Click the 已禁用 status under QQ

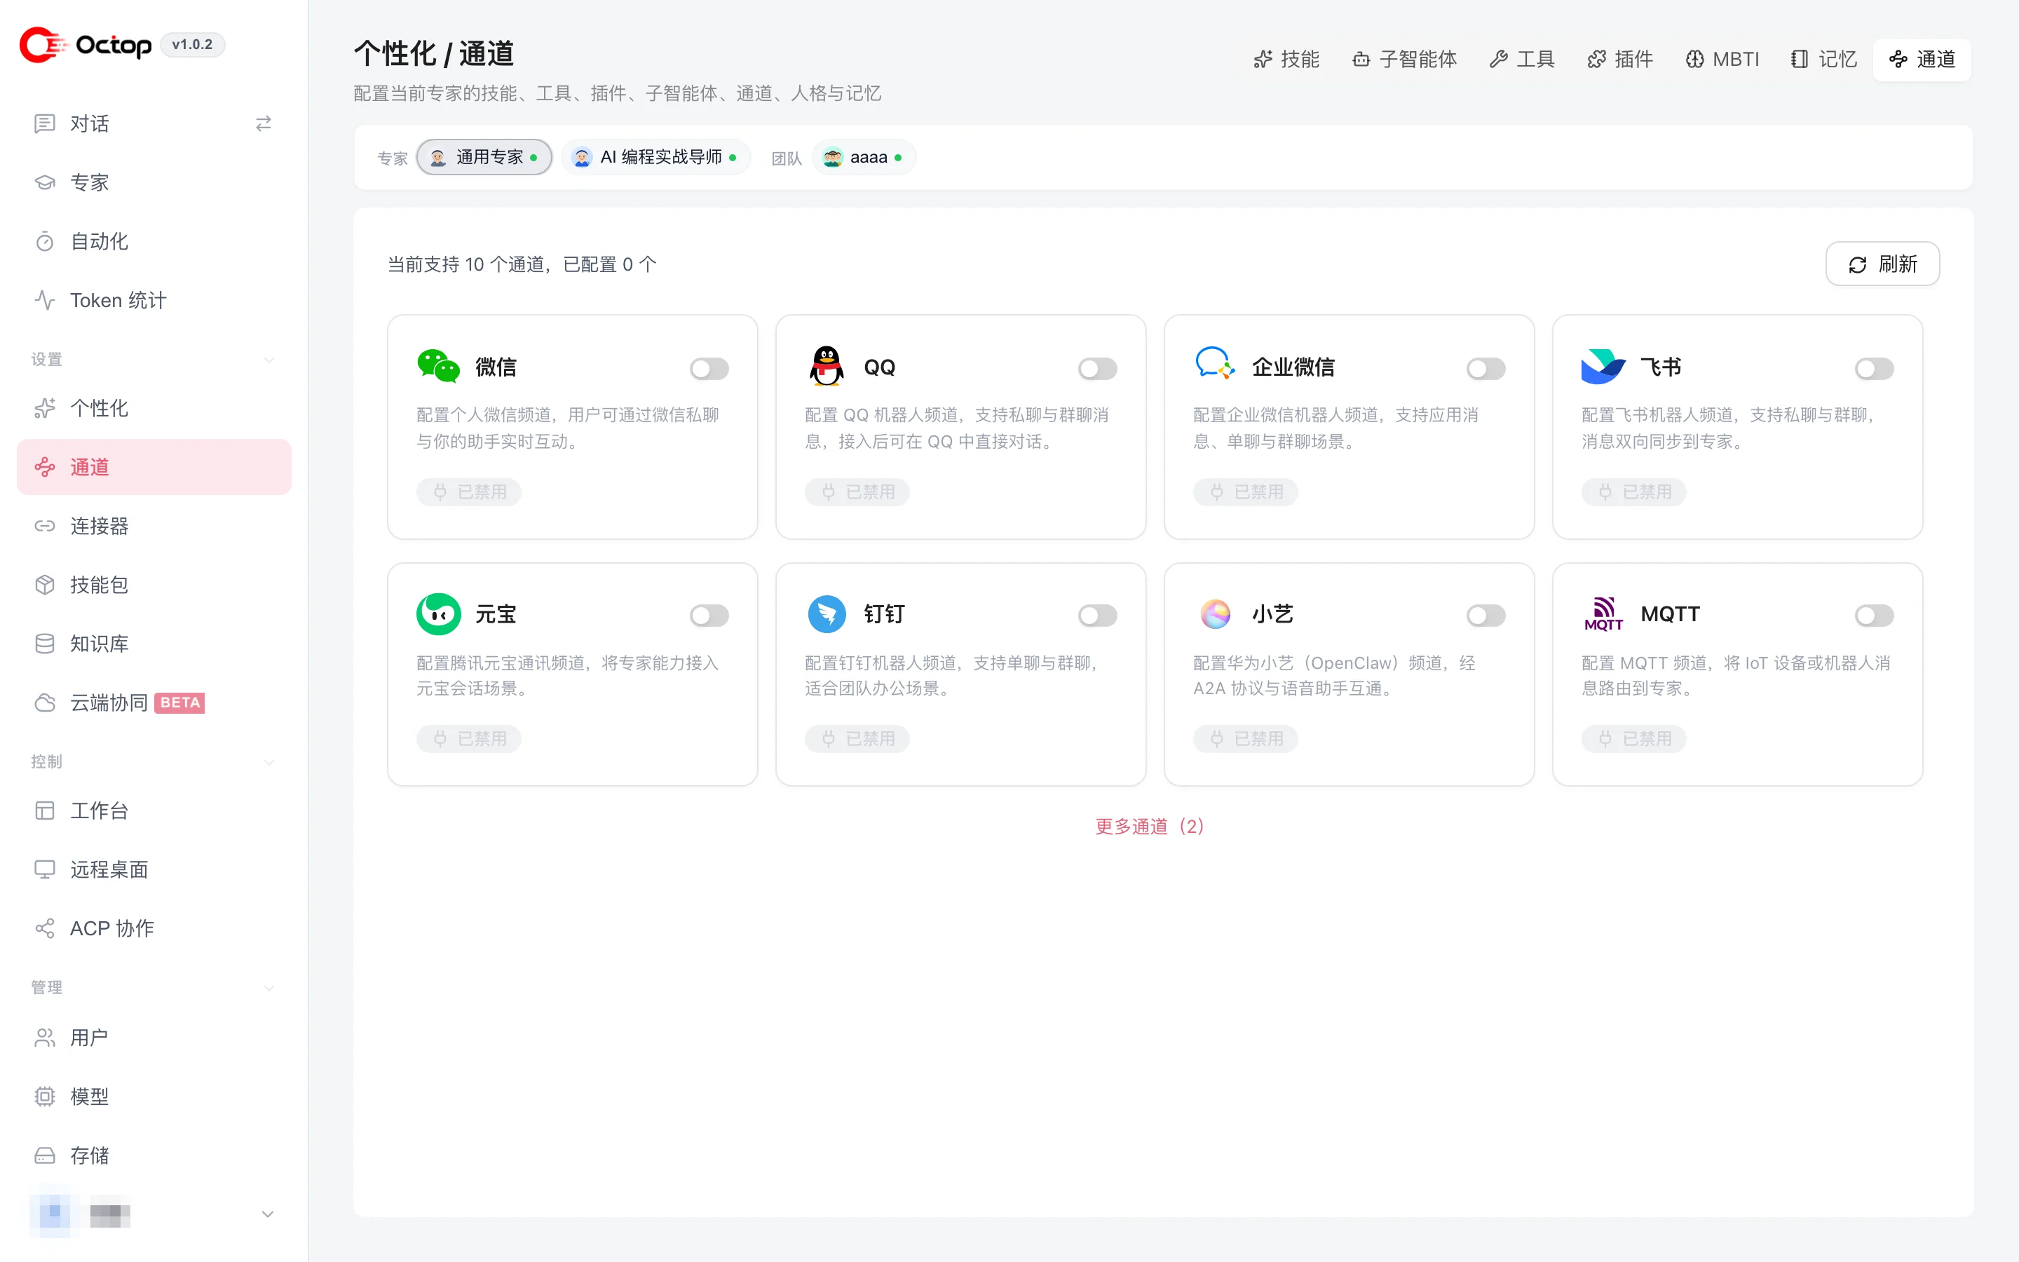point(857,491)
